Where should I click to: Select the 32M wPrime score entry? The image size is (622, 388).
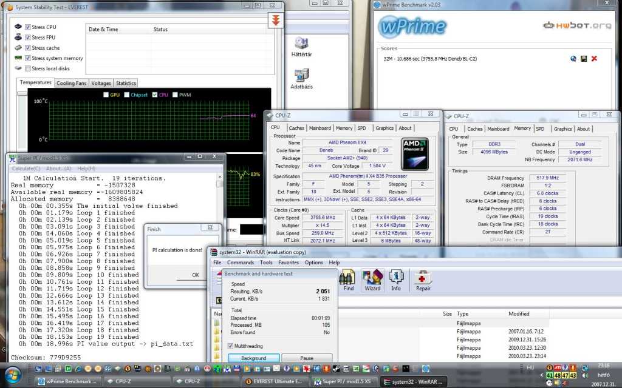pyautogui.click(x=431, y=59)
